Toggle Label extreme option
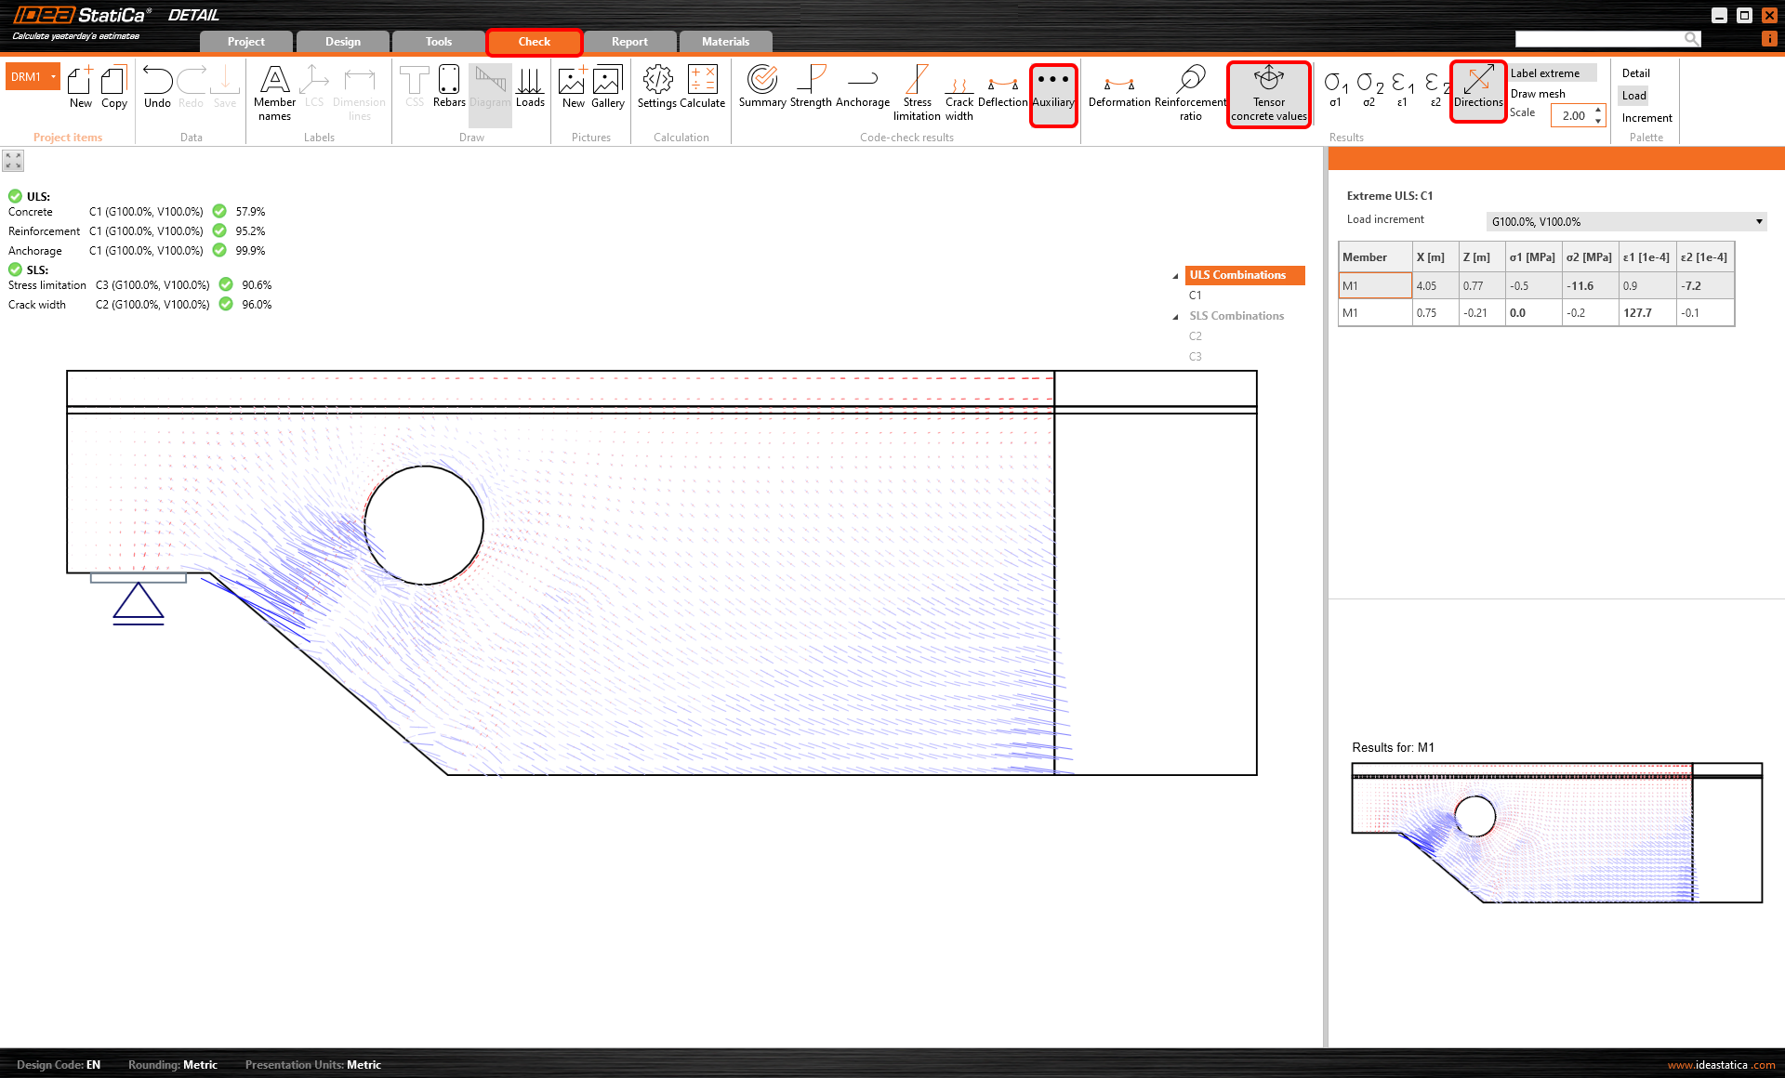Viewport: 1785px width, 1078px height. [x=1544, y=73]
